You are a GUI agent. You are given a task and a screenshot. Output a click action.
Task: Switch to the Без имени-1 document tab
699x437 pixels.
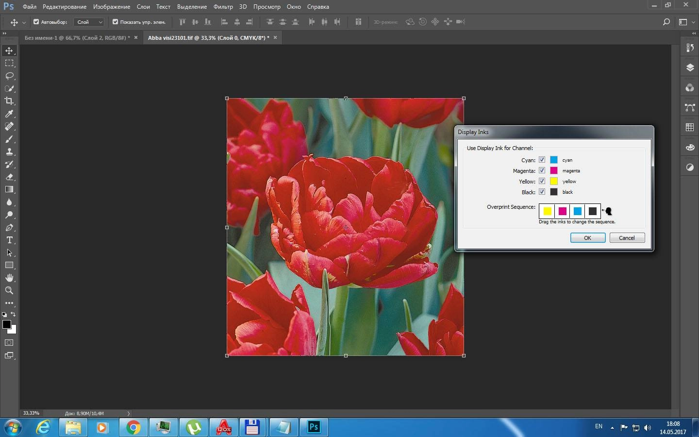click(77, 37)
